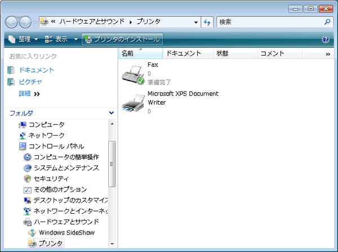The image size is (338, 252).
Task: Click the コンピュータ tree icon
Action: (23, 125)
